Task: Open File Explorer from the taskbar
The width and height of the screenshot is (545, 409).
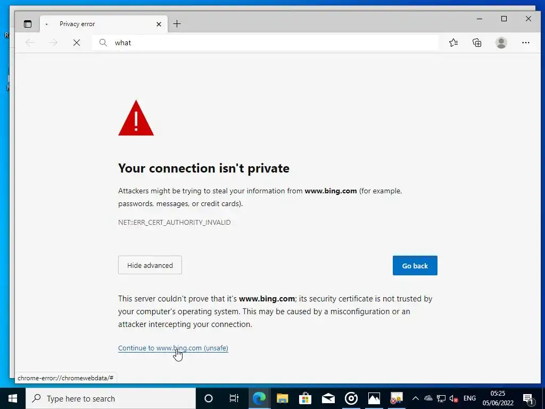Action: coord(282,398)
